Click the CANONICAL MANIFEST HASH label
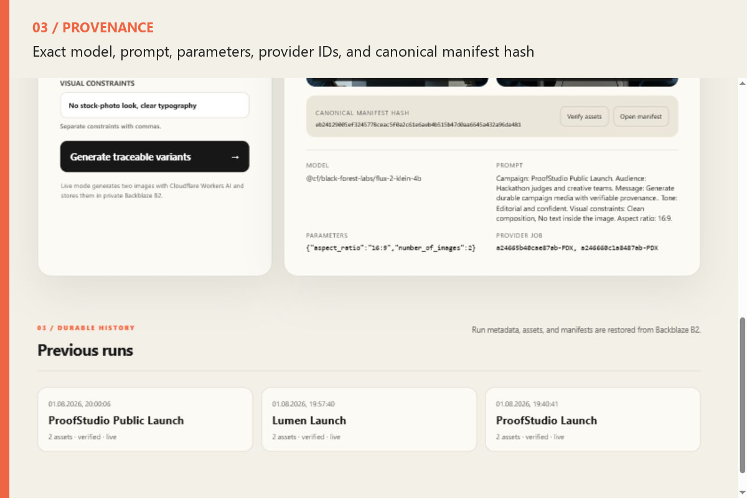747x498 pixels. 362,113
